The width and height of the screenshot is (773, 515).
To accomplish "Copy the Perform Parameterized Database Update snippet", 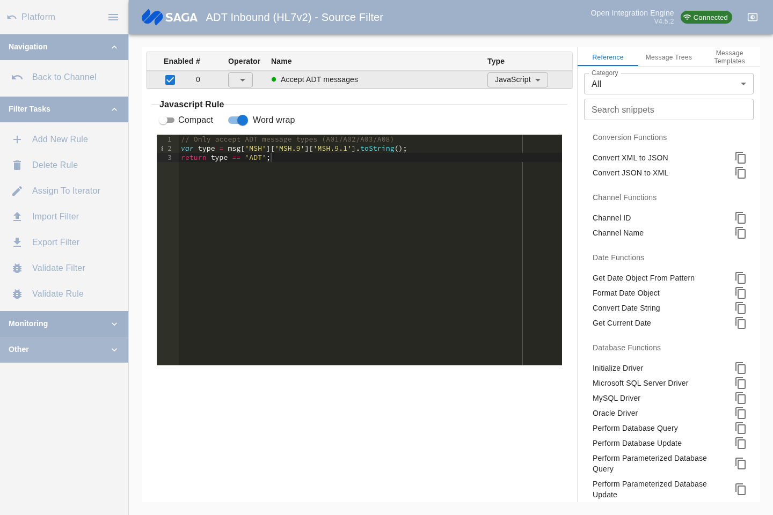I will [741, 489].
